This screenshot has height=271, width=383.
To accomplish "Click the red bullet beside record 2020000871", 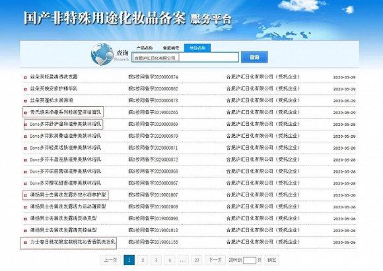I will (25, 148).
